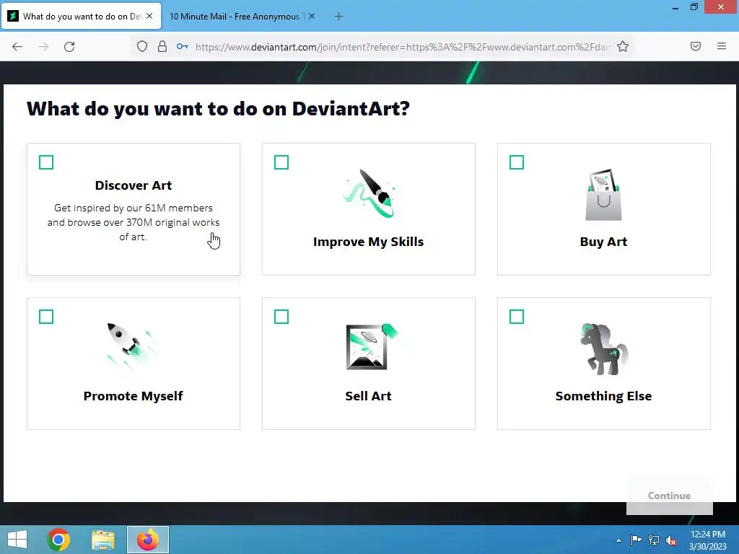Open File Explorer from the taskbar
This screenshot has height=554, width=739.
coord(103,540)
